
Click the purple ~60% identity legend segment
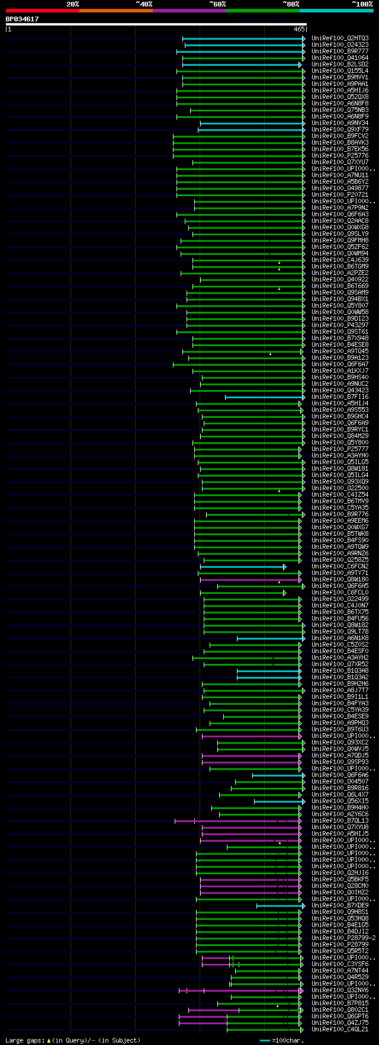click(x=189, y=11)
